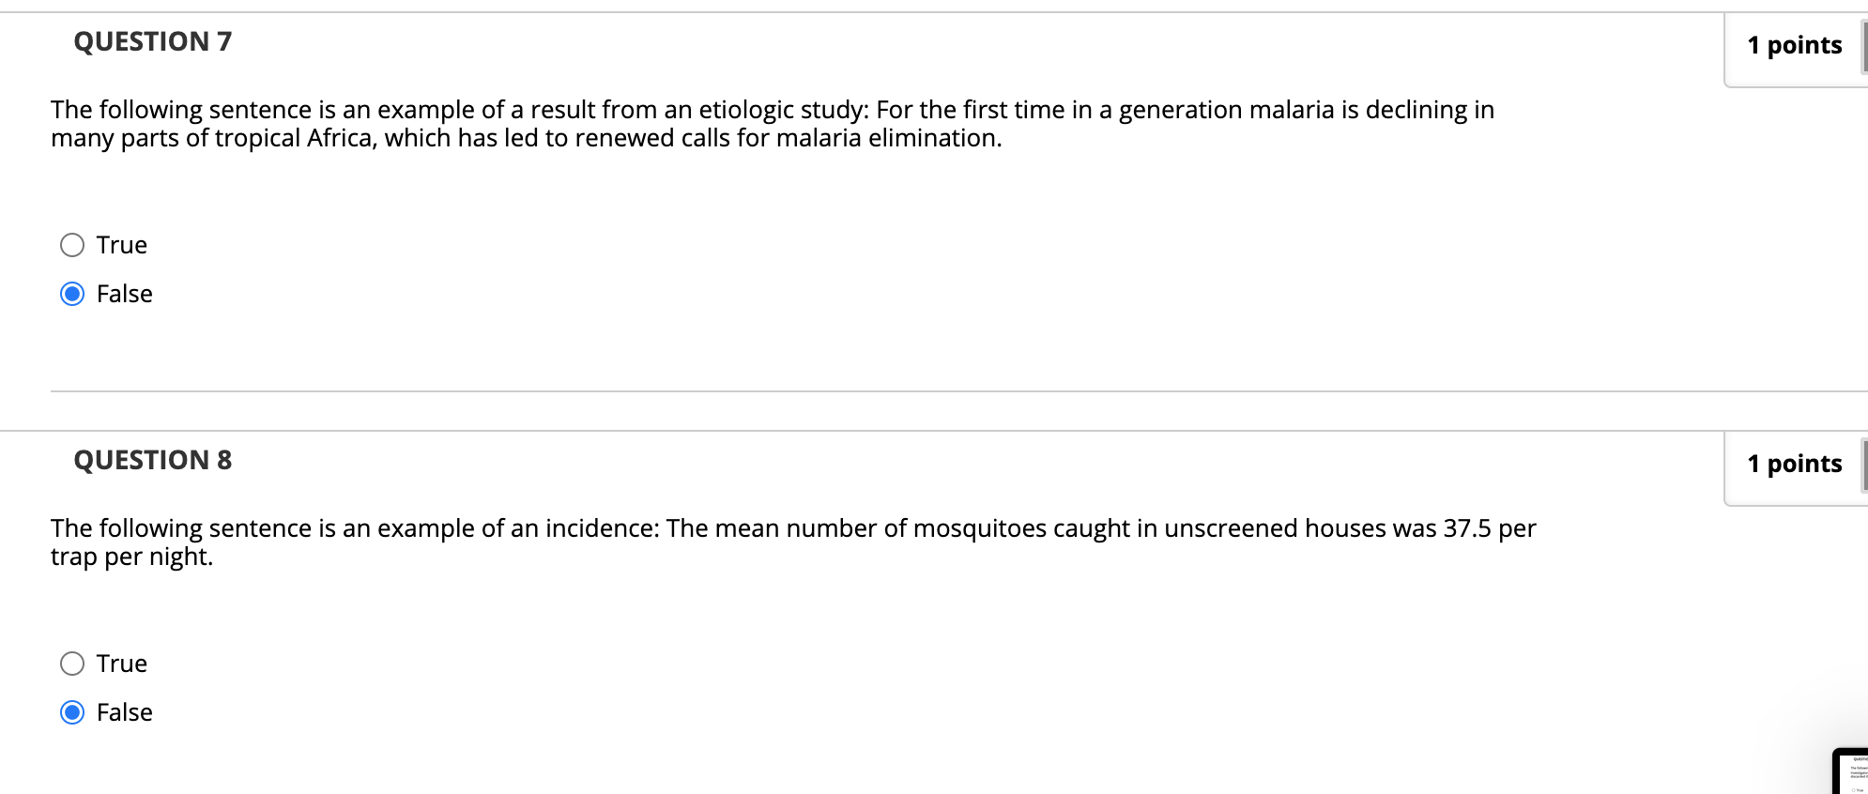The height and width of the screenshot is (794, 1868).
Task: Click gray handle beside Question 7 points
Action: [1864, 45]
